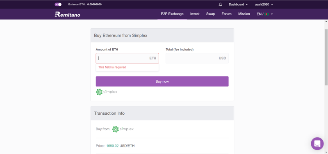Open the Mission page
328x154 pixels.
(244, 14)
